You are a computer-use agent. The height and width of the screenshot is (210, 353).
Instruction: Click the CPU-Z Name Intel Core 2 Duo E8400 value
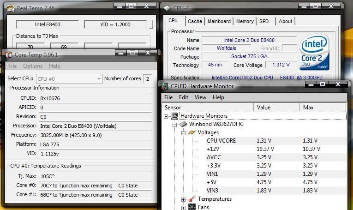(249, 40)
